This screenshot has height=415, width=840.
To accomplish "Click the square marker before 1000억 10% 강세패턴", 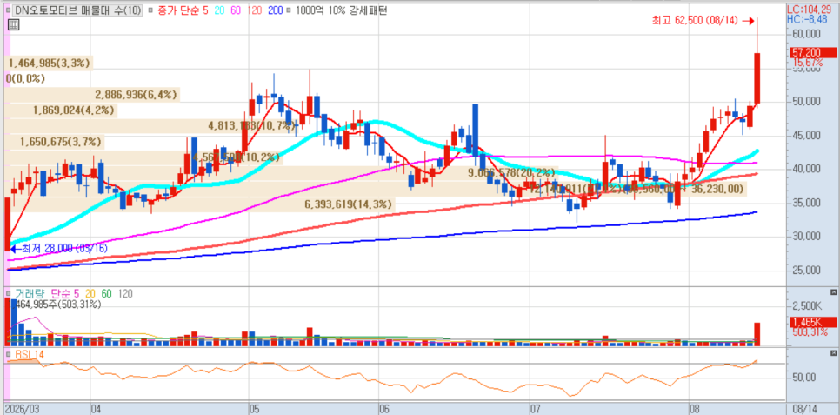I will (290, 10).
